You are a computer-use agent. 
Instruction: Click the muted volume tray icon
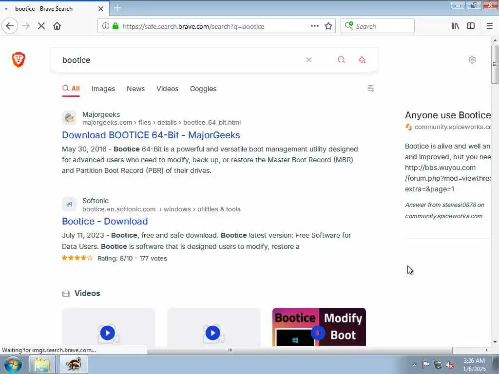(450, 365)
